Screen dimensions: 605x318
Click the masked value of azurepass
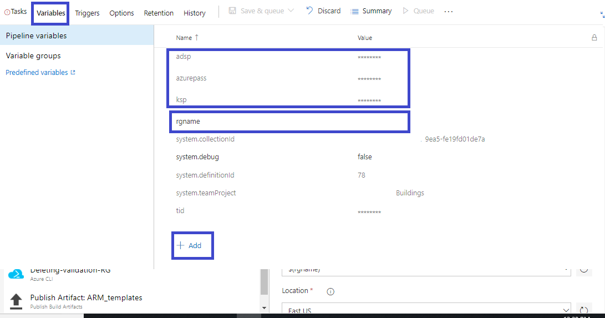[x=369, y=79]
